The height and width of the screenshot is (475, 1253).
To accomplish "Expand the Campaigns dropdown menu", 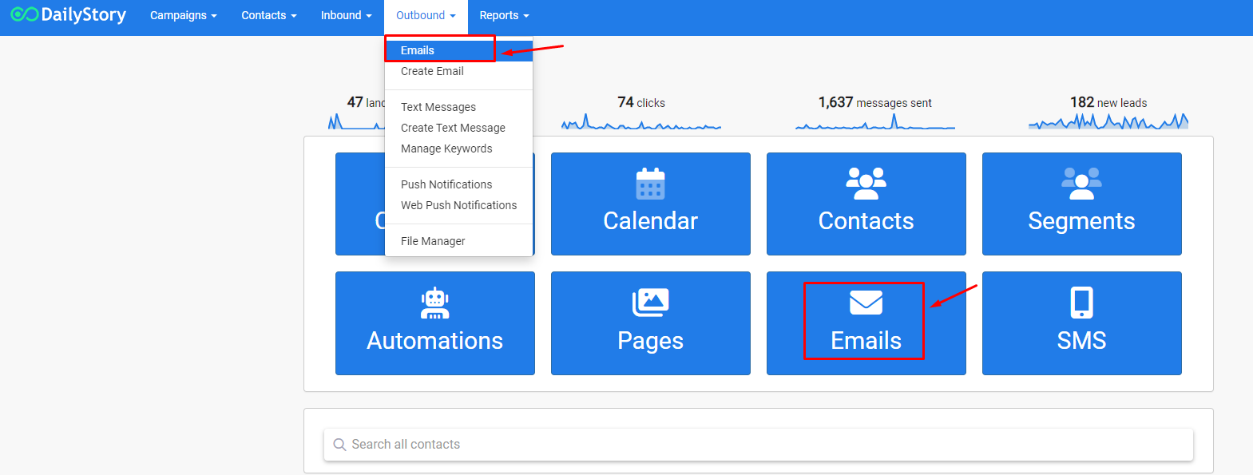I will 184,15.
